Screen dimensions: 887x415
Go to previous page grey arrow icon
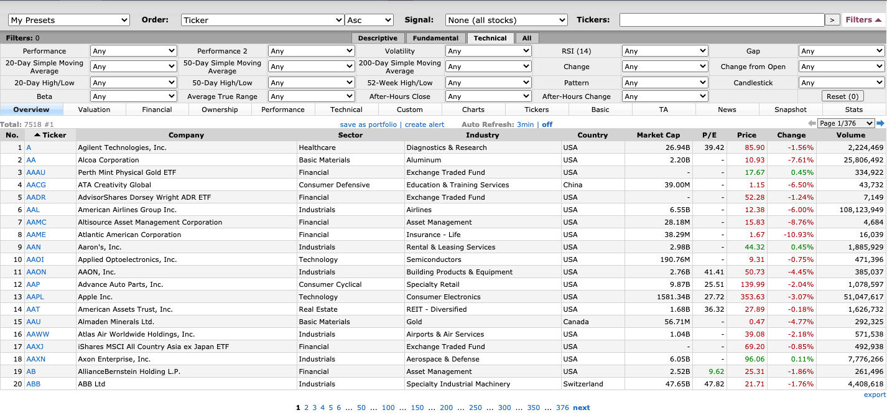[x=812, y=124]
